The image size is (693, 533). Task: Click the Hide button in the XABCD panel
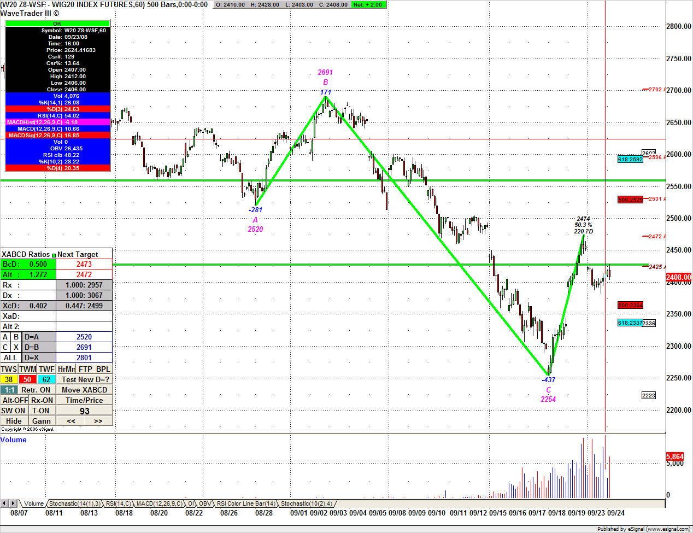(x=14, y=421)
